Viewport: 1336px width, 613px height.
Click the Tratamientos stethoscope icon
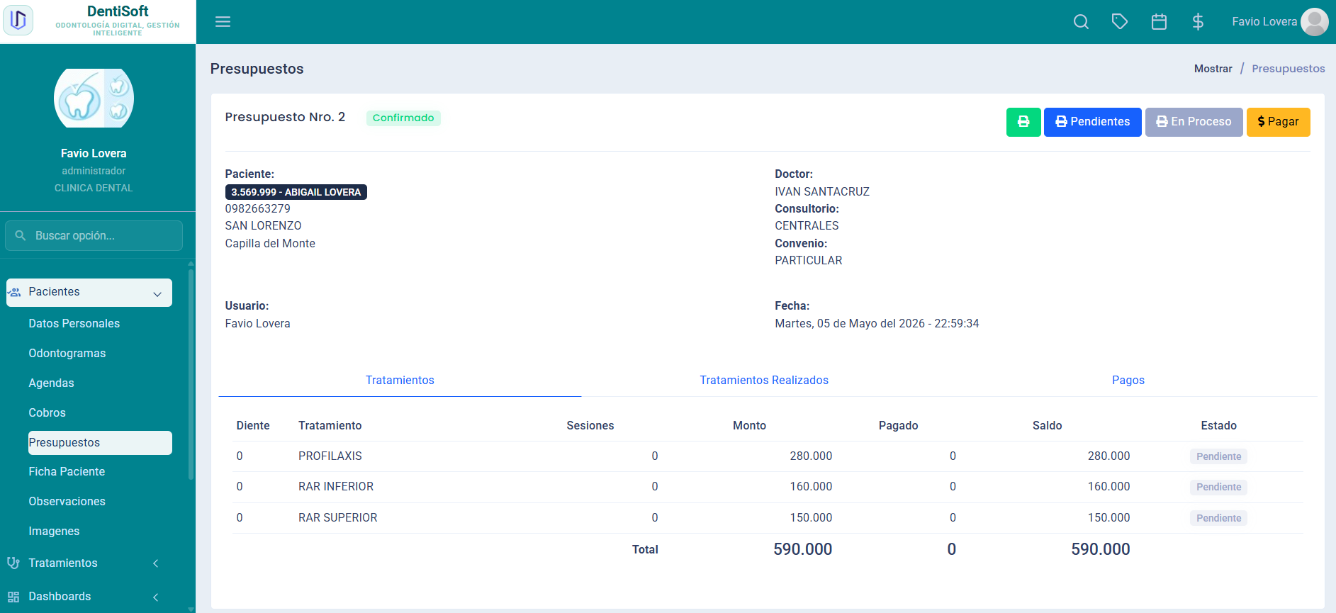[13, 563]
